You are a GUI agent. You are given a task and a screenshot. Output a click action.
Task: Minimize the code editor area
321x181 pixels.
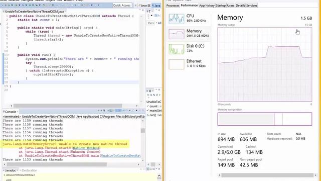[140, 10]
